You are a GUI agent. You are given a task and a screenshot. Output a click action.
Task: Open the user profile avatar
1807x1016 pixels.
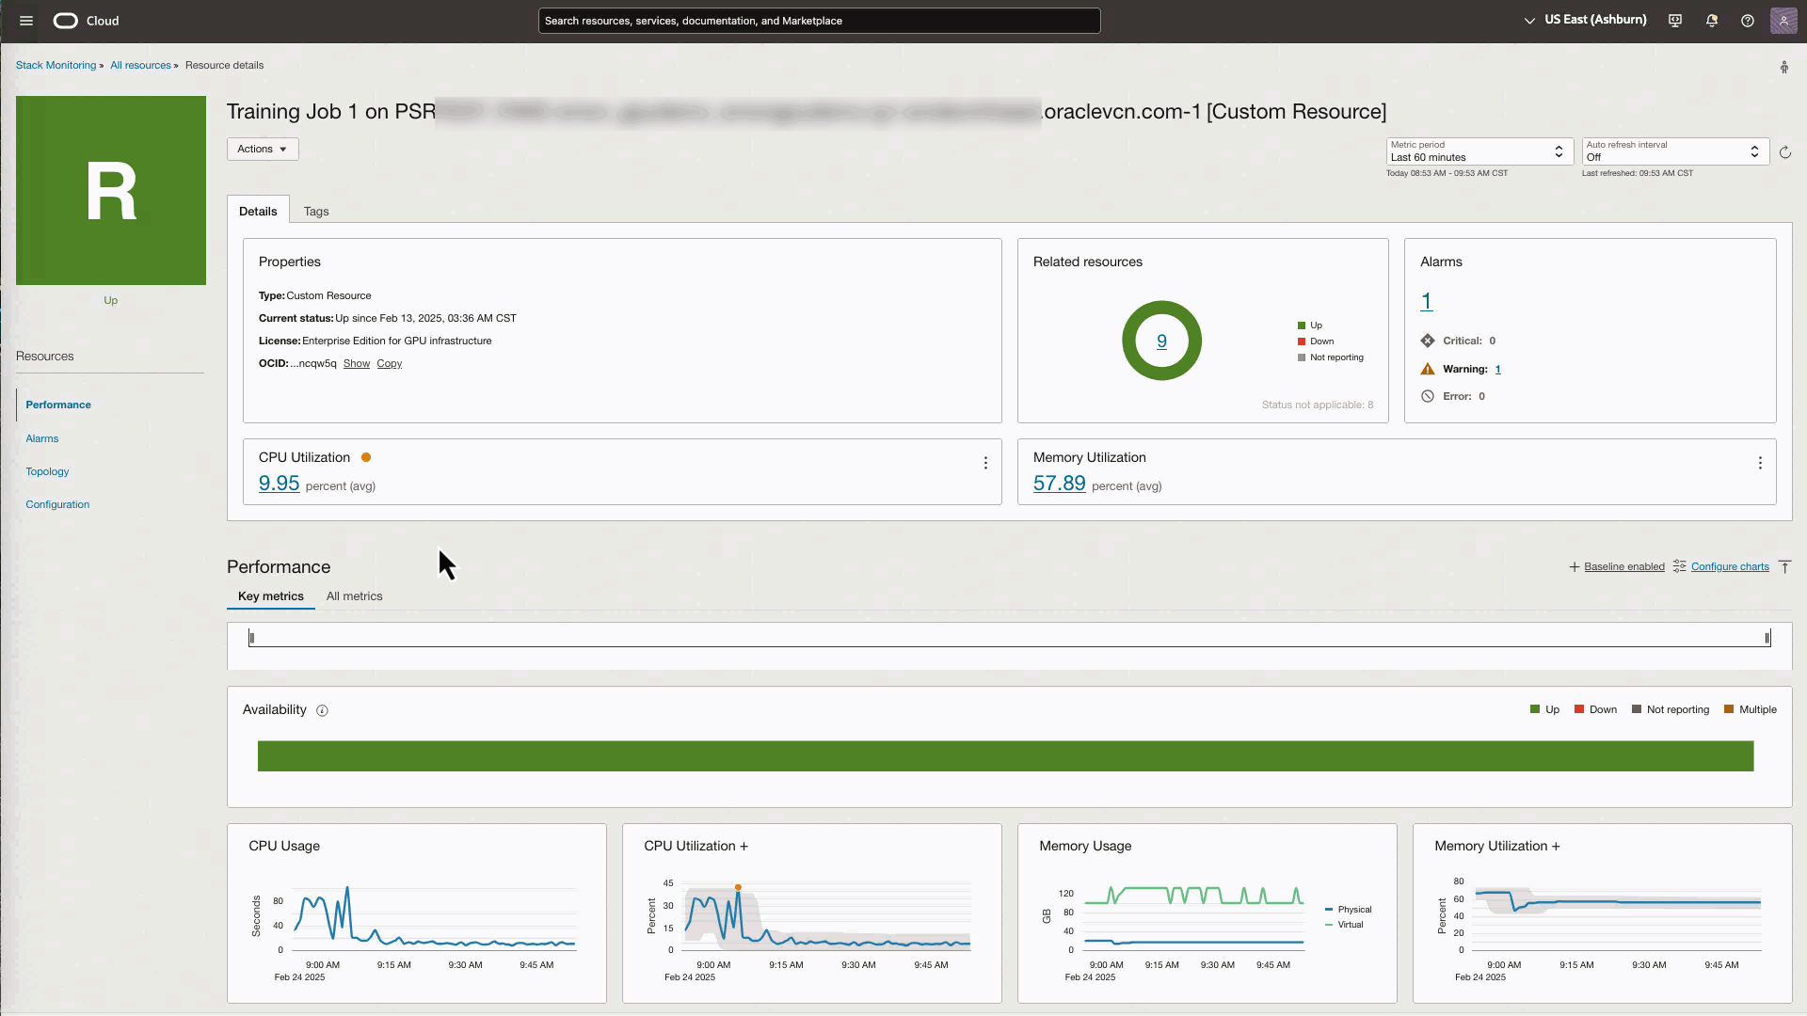click(x=1783, y=20)
